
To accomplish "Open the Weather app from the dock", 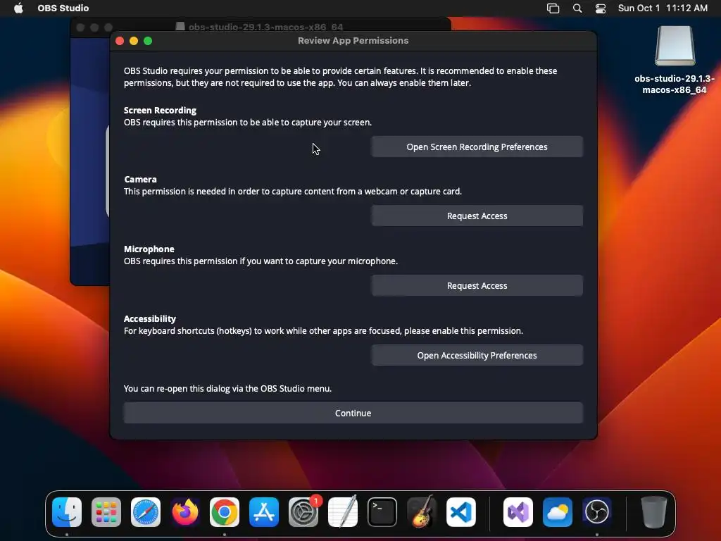I will [x=558, y=512].
